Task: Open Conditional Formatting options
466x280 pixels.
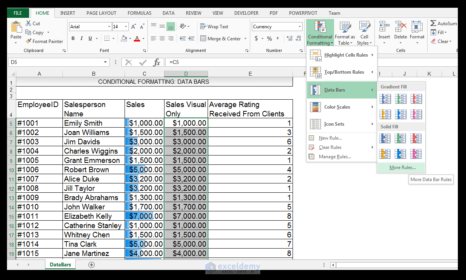Action: click(x=320, y=33)
